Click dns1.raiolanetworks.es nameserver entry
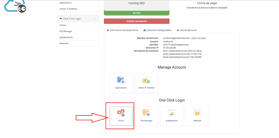This screenshot has width=279, height=138. [182, 51]
